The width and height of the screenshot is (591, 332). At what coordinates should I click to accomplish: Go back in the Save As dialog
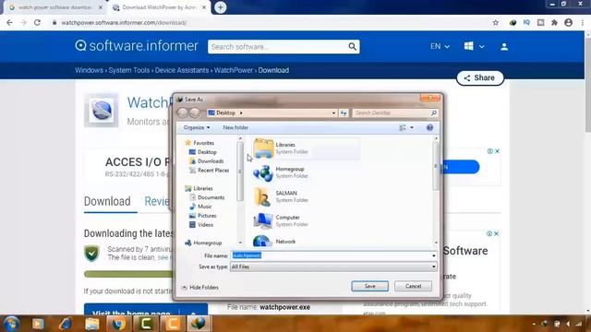[x=183, y=113]
